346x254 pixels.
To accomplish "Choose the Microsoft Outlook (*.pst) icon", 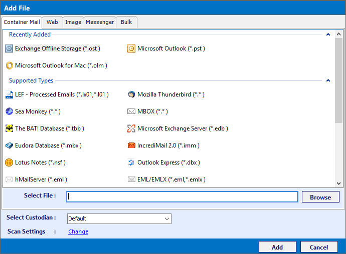I will [131, 48].
